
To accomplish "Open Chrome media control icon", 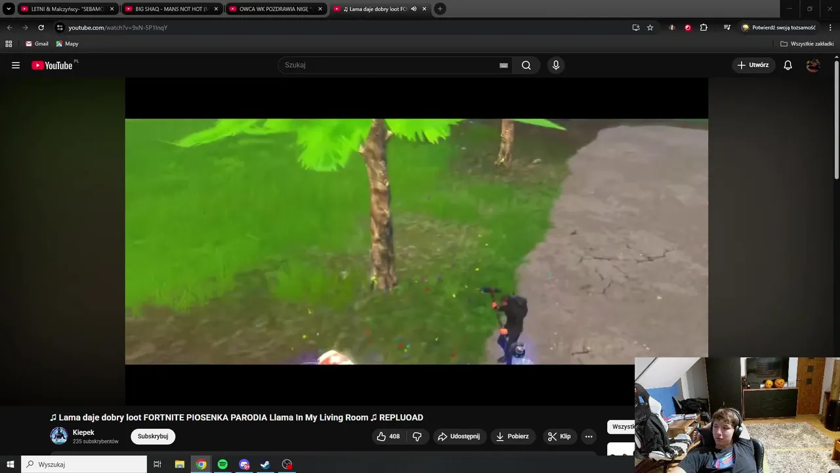I will click(727, 28).
